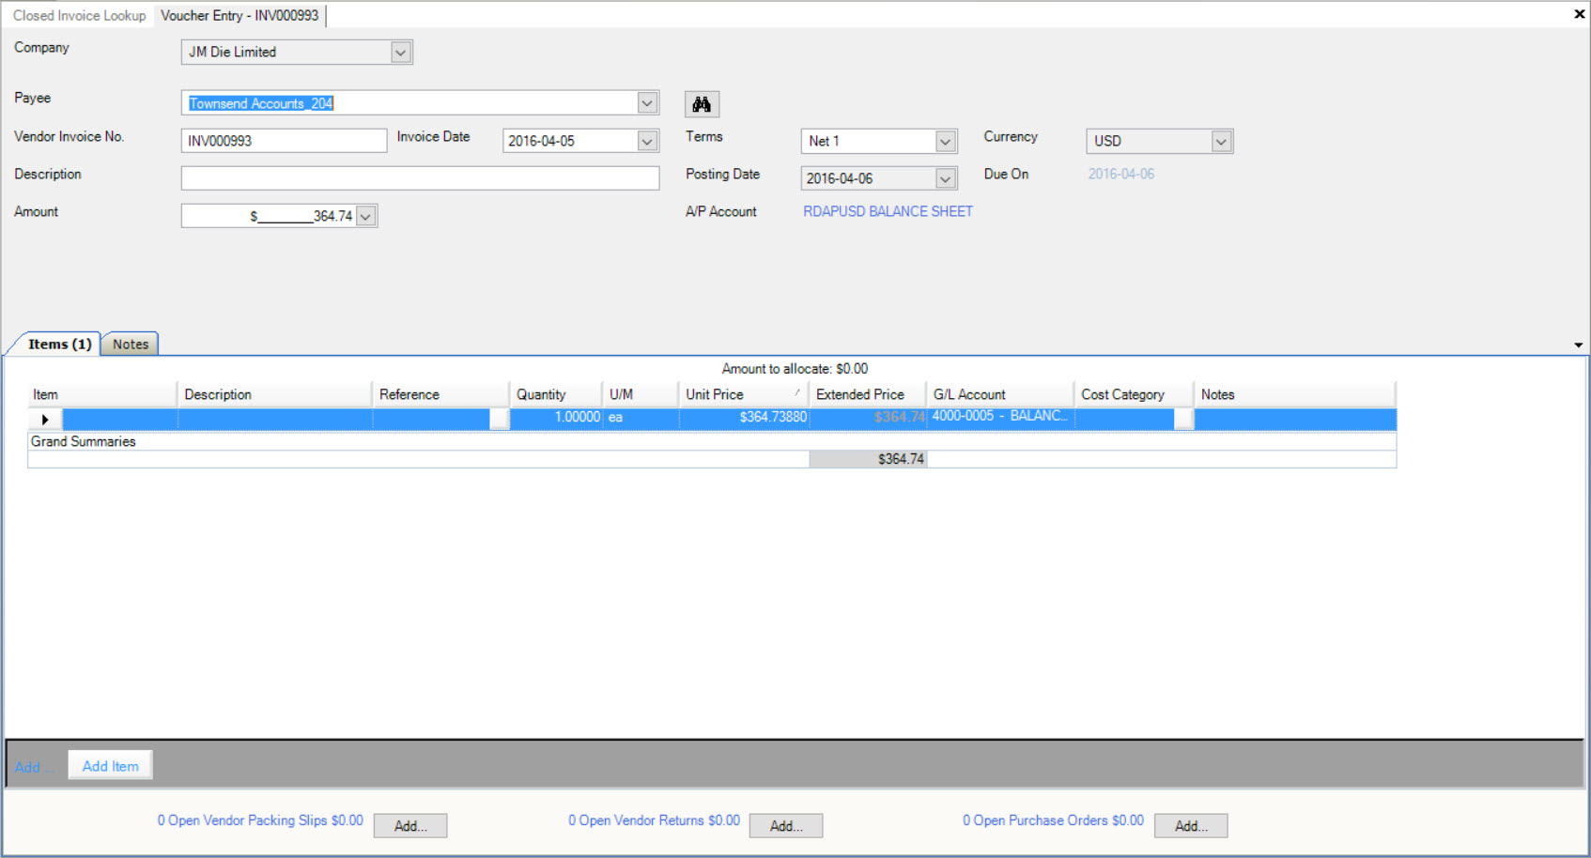Collapse the header panel with small arrow
The width and height of the screenshot is (1591, 858).
(1578, 345)
